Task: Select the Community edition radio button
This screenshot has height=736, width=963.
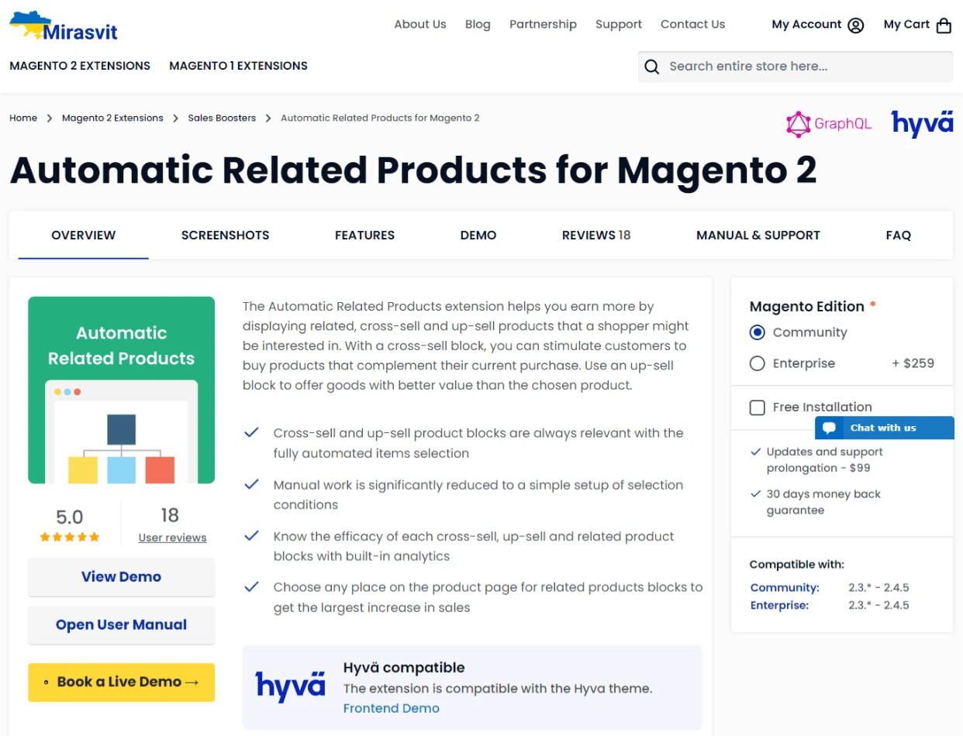Action: [758, 332]
